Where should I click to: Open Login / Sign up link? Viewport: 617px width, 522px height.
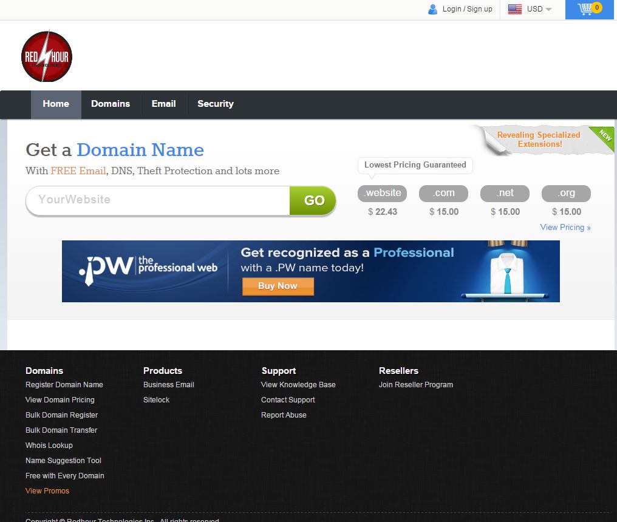tap(467, 9)
